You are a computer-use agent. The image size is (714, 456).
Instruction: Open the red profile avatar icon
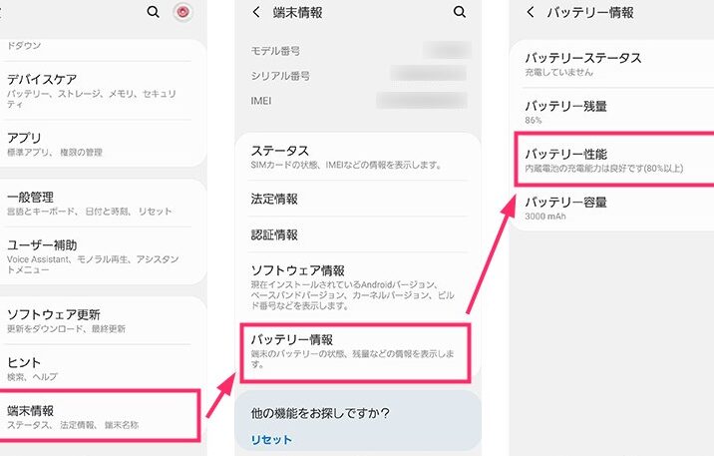click(x=181, y=12)
